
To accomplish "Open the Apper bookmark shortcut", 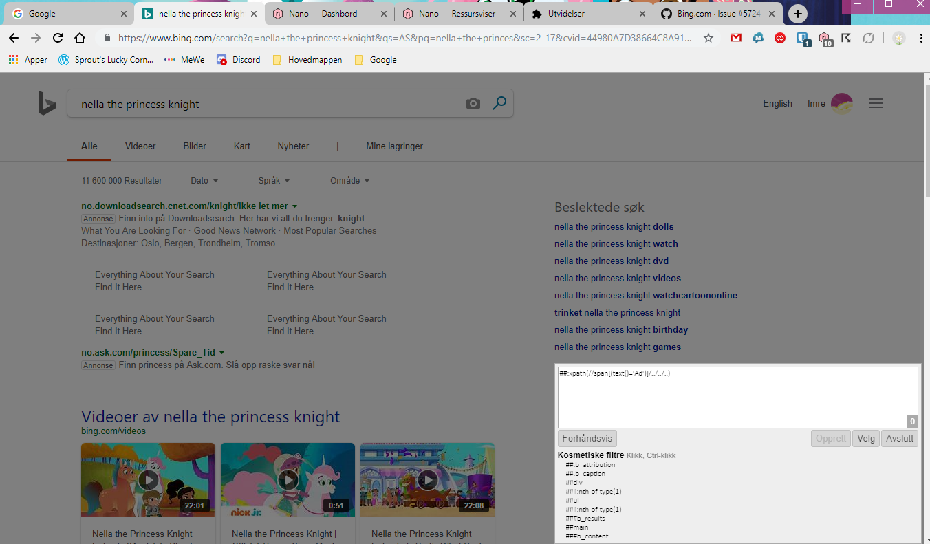I will click(28, 60).
